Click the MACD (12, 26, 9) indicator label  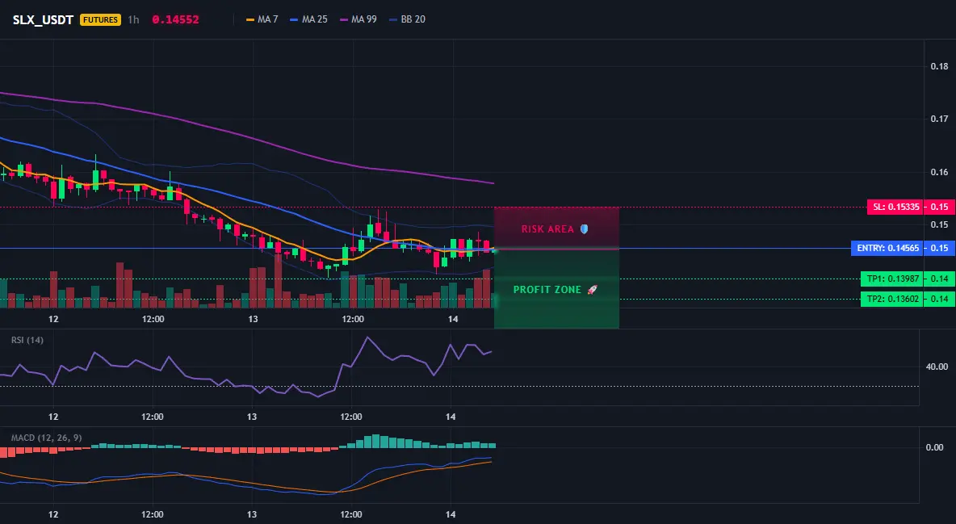tap(46, 438)
